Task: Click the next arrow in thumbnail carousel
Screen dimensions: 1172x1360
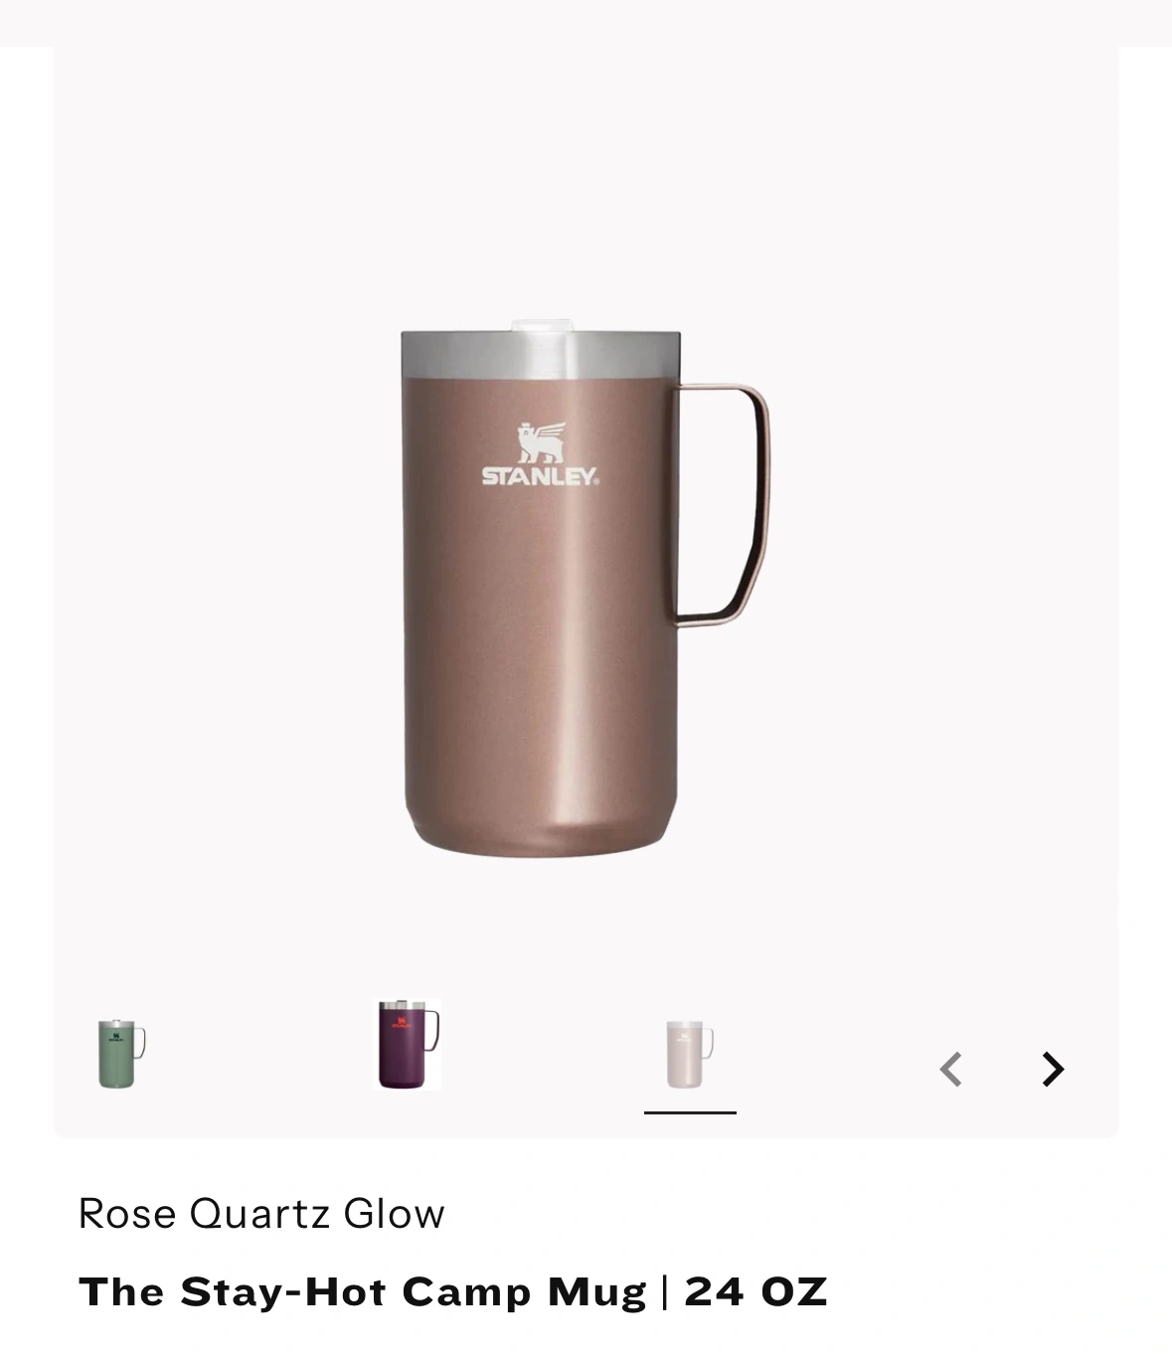Action: [1053, 1070]
